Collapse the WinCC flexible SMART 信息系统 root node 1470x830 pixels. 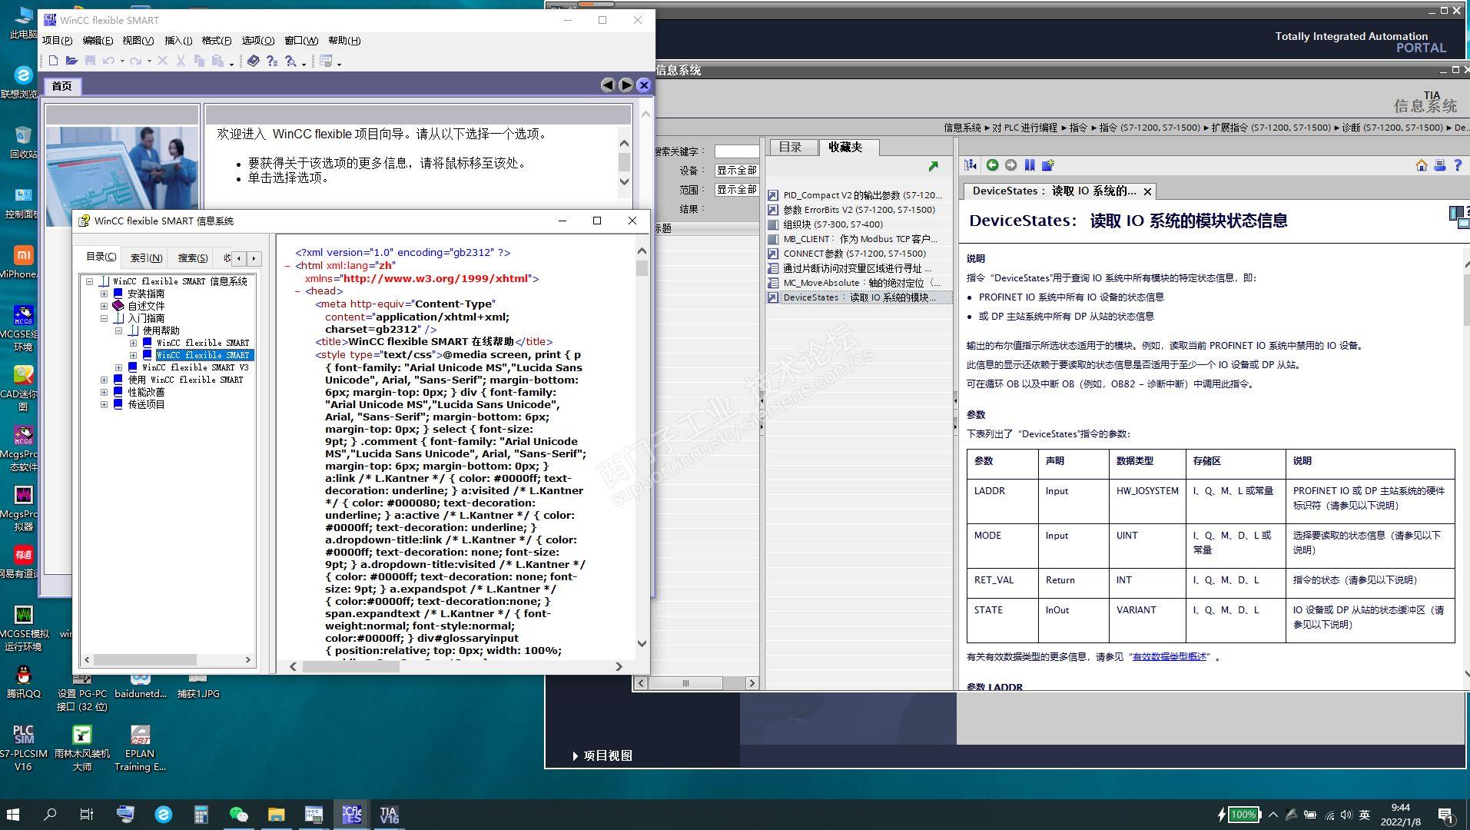point(90,281)
